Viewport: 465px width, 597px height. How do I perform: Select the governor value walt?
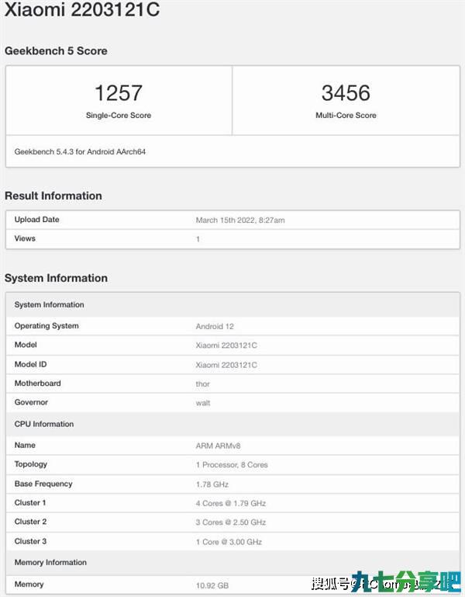click(203, 403)
